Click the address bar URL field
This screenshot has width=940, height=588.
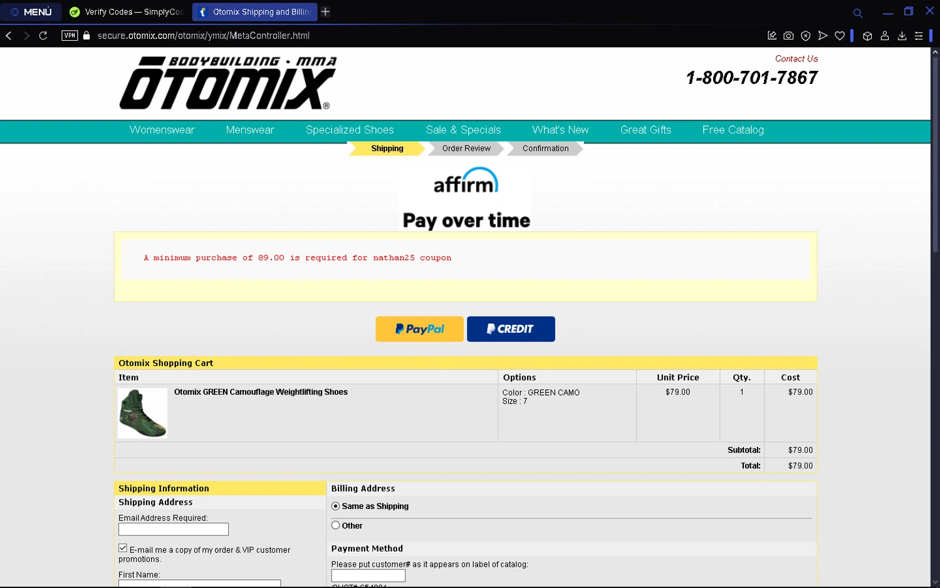click(x=204, y=36)
